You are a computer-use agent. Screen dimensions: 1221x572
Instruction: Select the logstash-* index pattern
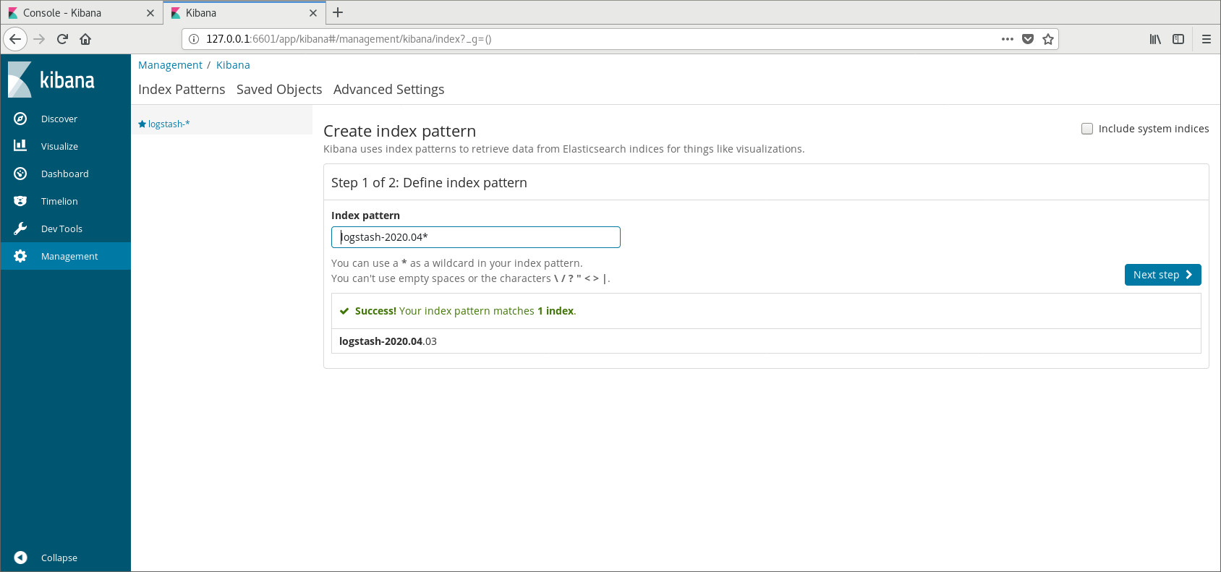pyautogui.click(x=169, y=124)
